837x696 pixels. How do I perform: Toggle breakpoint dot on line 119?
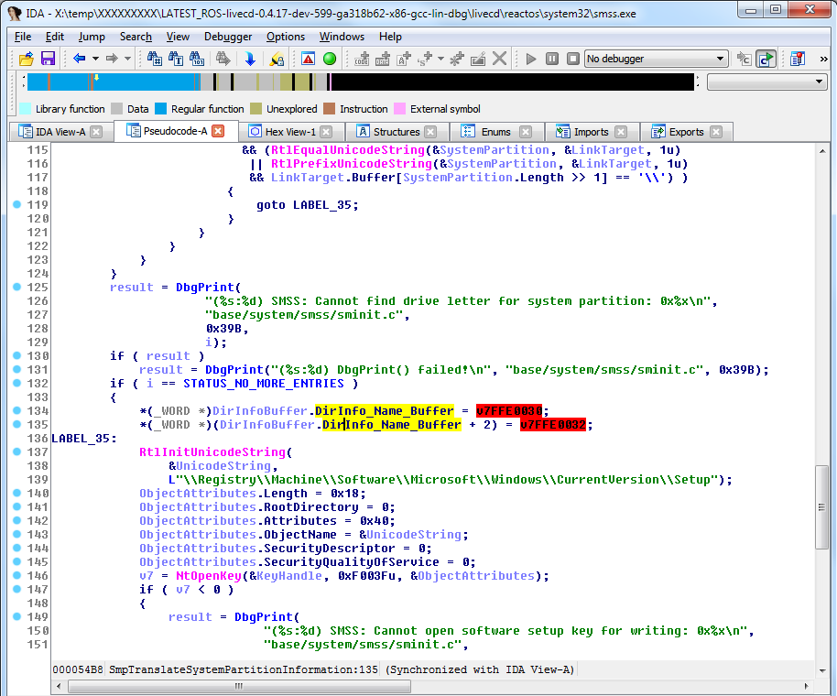(16, 204)
